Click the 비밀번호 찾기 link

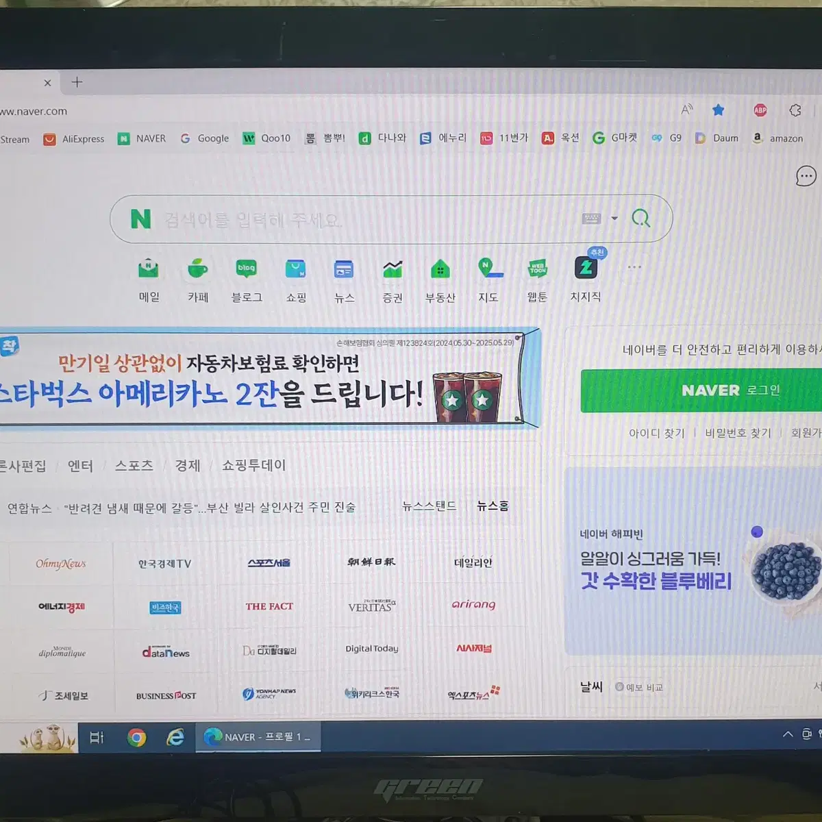pyautogui.click(x=738, y=433)
